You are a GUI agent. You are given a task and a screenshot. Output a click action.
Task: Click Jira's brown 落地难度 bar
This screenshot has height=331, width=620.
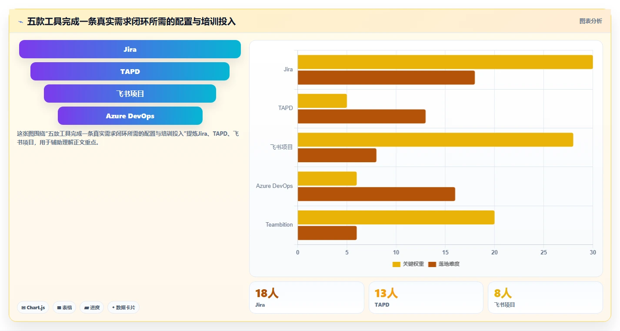386,77
